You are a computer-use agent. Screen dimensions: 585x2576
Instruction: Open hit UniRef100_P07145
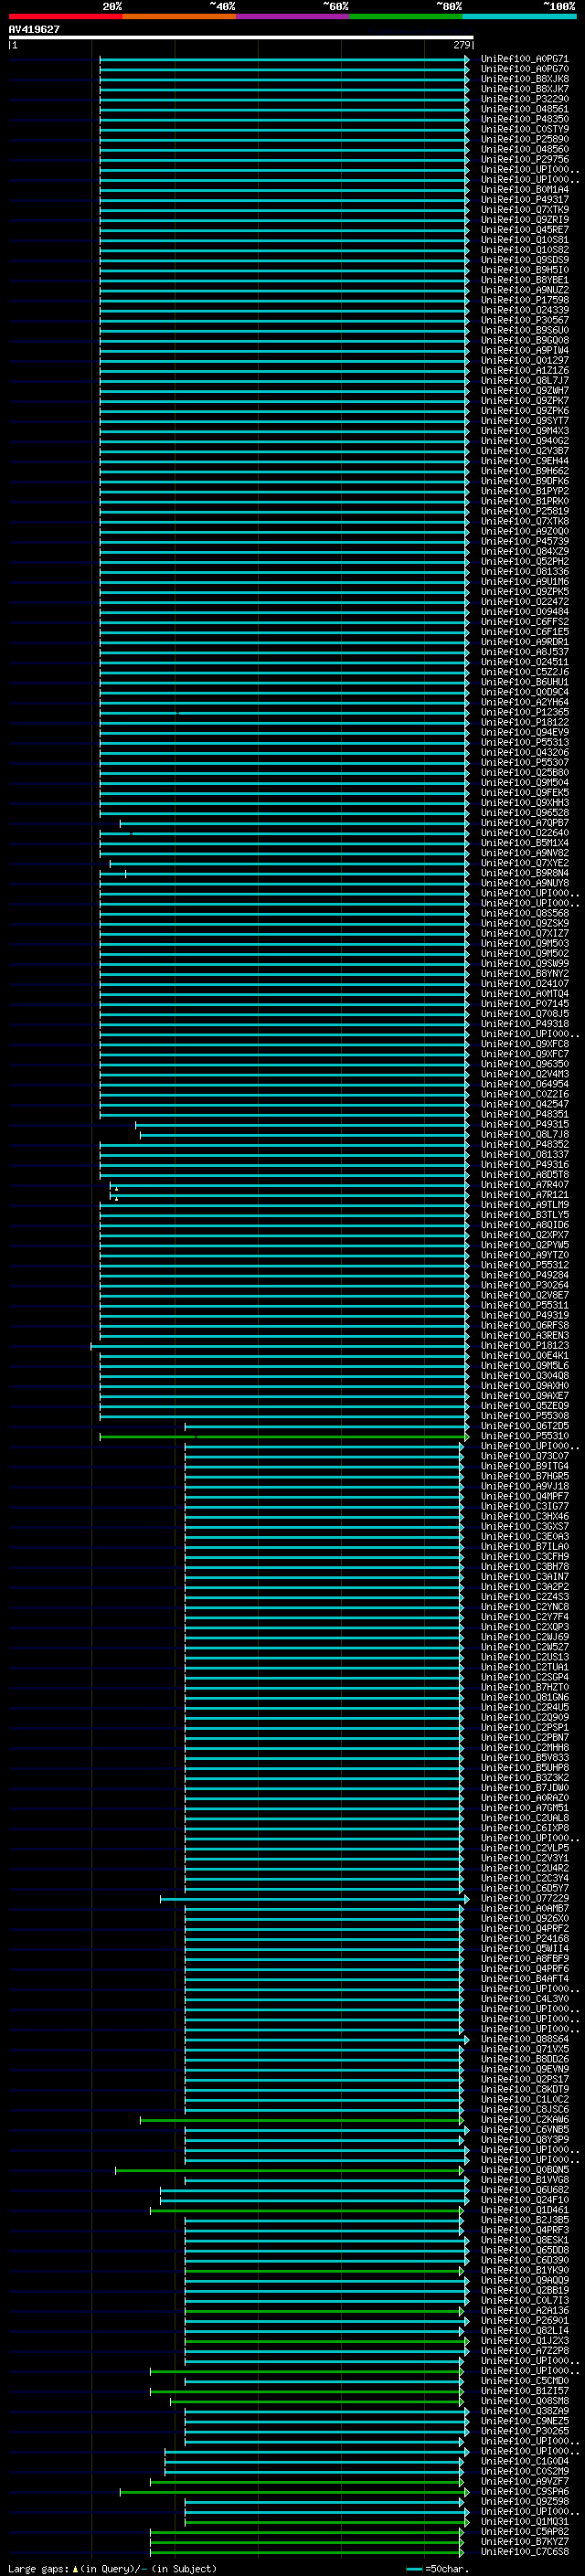[524, 1004]
